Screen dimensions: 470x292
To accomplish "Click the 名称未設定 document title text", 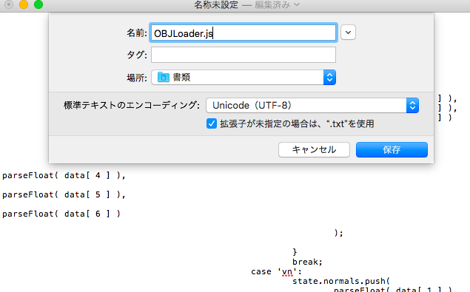I will point(216,4).
